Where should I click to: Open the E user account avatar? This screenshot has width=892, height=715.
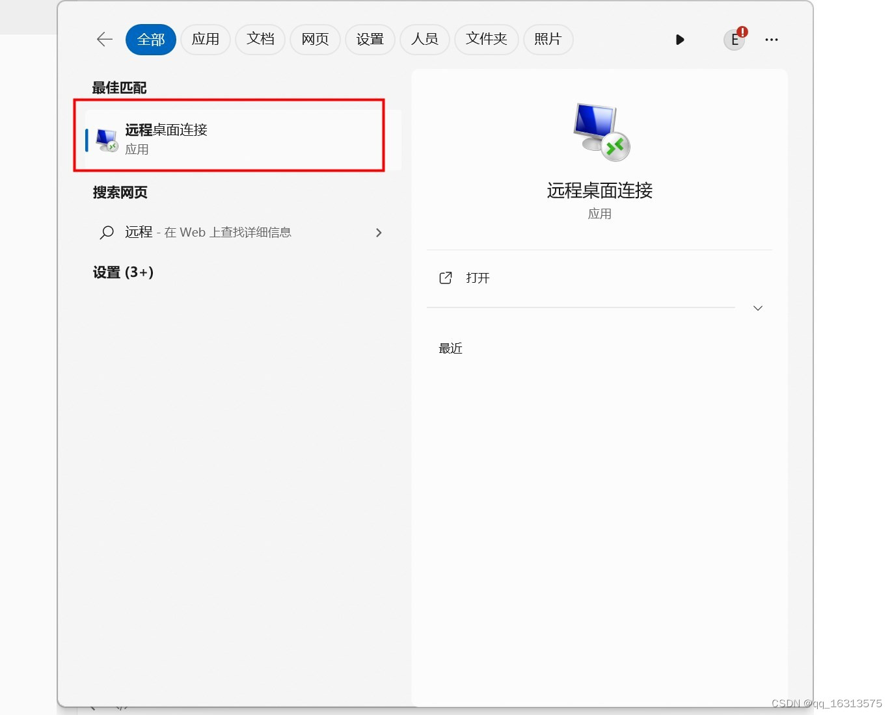[735, 40]
